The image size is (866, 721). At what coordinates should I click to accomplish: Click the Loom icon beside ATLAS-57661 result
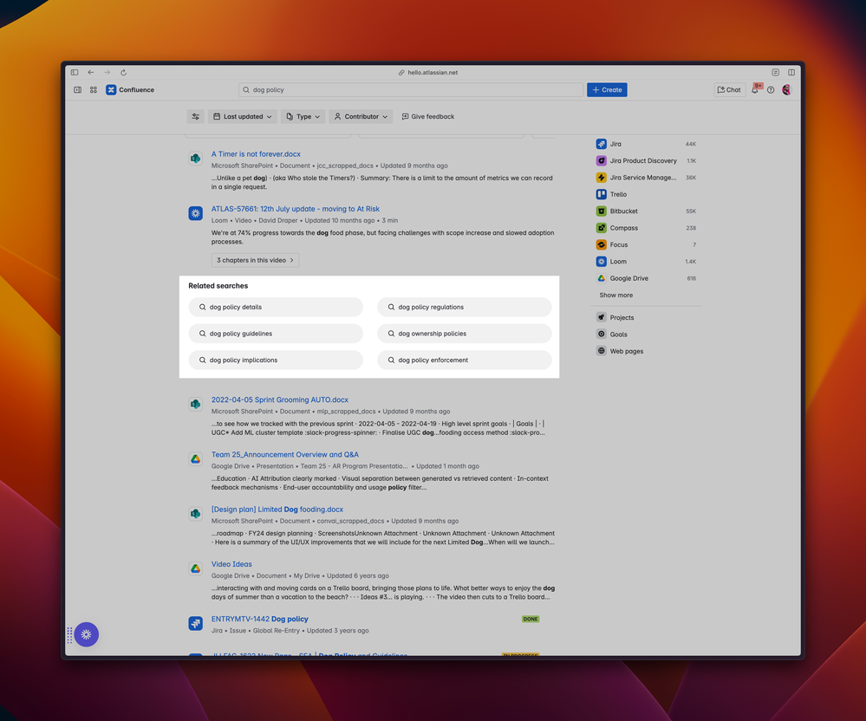tap(196, 213)
